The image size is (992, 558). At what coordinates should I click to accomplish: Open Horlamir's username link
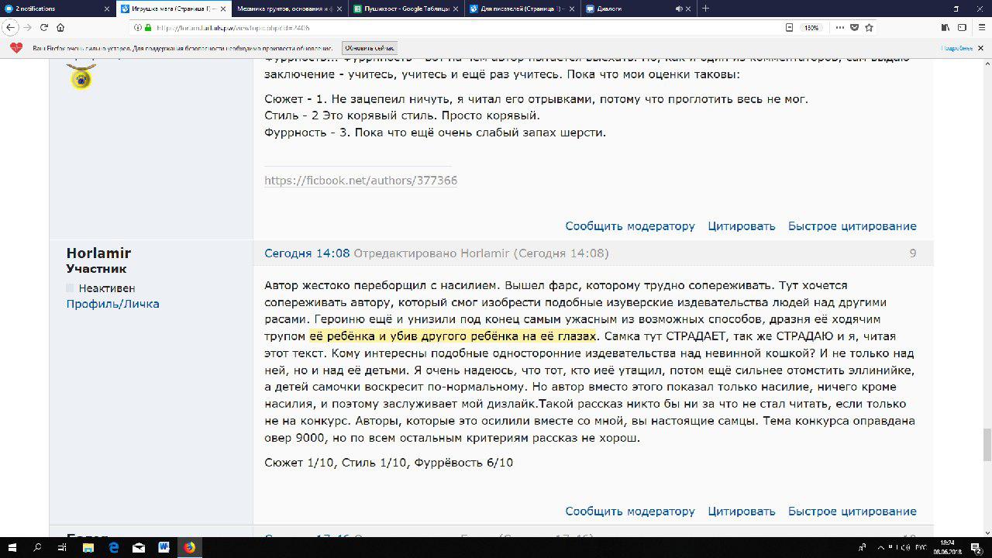[x=98, y=253]
